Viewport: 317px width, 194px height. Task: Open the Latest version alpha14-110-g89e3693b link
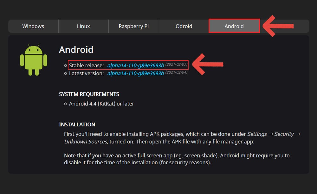click(x=135, y=73)
